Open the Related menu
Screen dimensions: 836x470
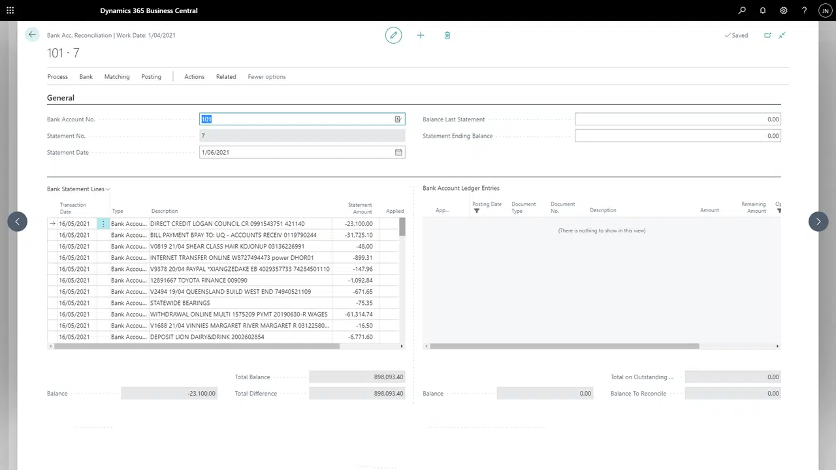pos(226,76)
